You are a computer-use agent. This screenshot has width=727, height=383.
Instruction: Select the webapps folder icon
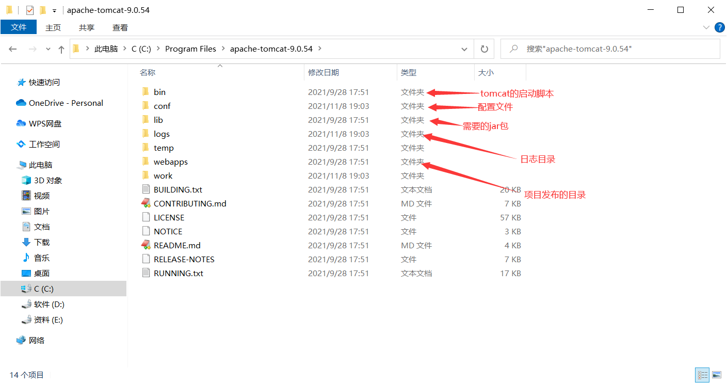point(145,162)
